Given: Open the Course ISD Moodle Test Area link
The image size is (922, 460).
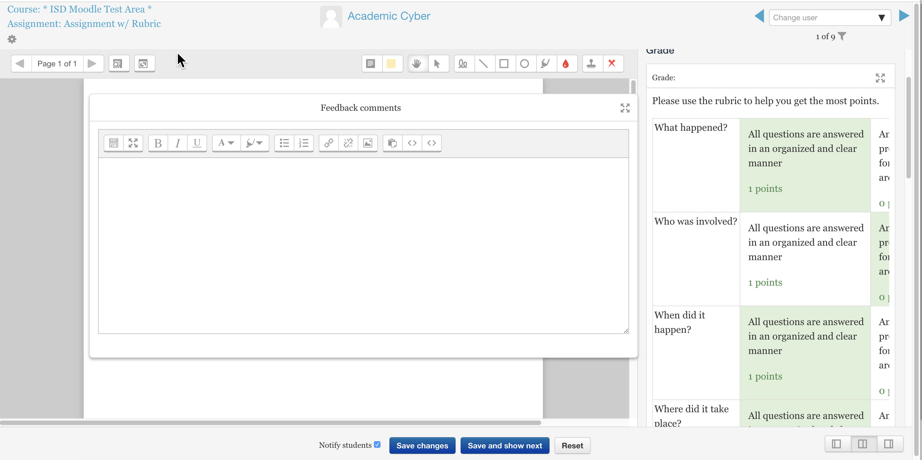Looking at the screenshot, I should tap(79, 9).
